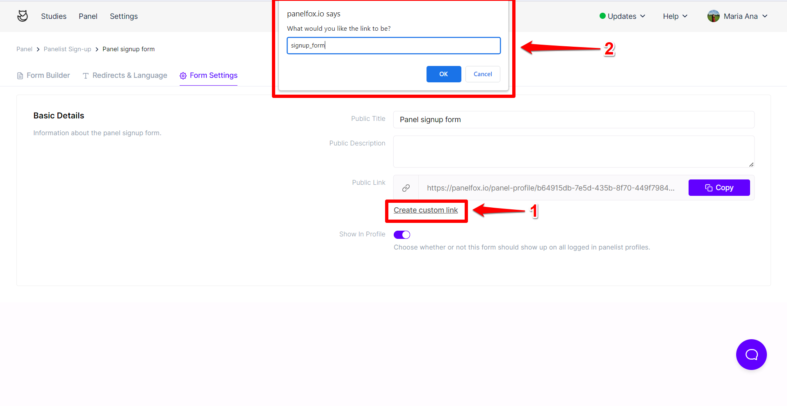Go to Panel in the breadcrumb
This screenshot has width=787, height=406.
[24, 49]
